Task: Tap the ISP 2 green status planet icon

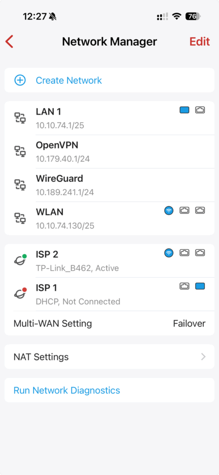Action: coord(20,260)
